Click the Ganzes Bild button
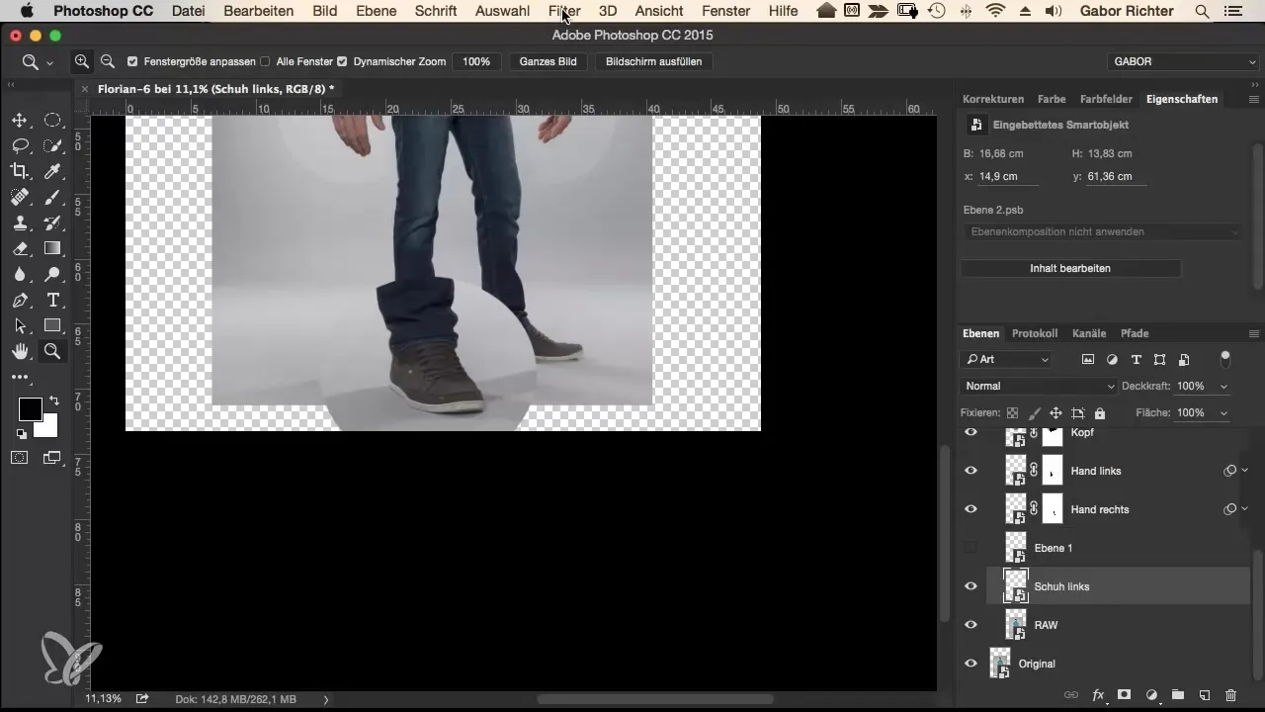The width and height of the screenshot is (1265, 712). 548,61
